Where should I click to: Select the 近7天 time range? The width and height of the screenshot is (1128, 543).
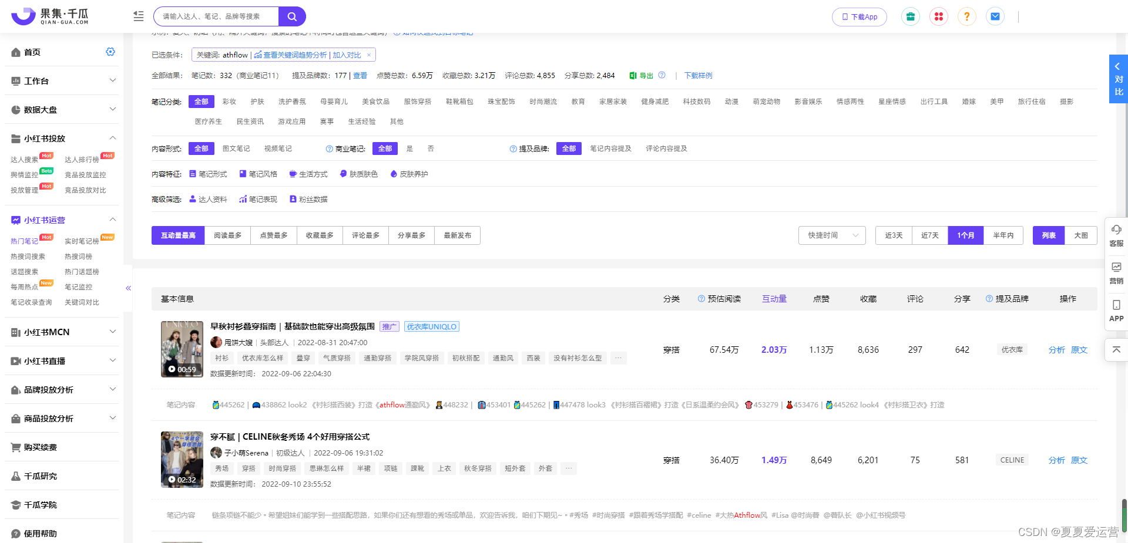930,235
